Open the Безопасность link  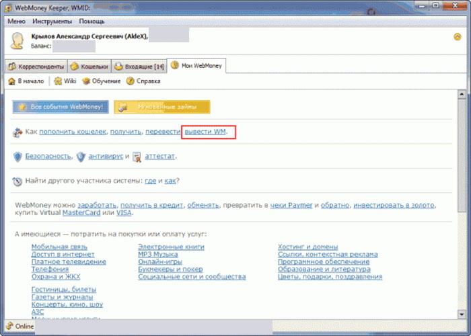click(48, 156)
